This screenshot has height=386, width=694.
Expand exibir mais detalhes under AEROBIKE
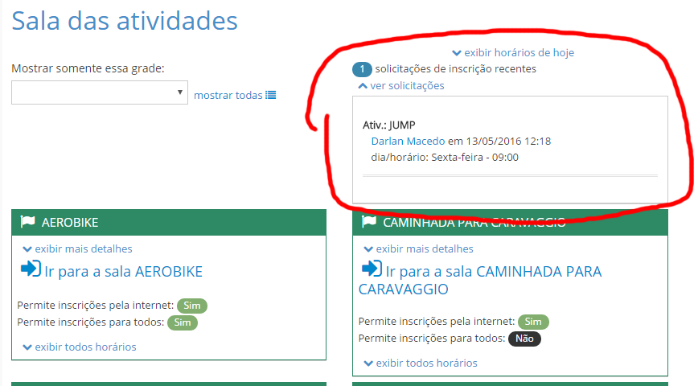(x=78, y=248)
